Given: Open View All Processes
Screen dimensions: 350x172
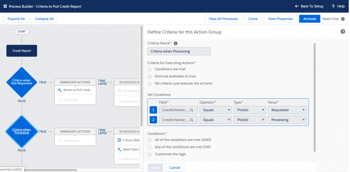Looking at the screenshot, I should point(223,19).
